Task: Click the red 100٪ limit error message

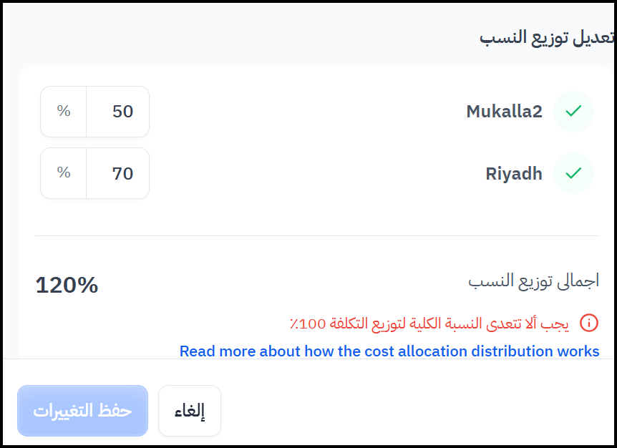Action: (x=429, y=323)
